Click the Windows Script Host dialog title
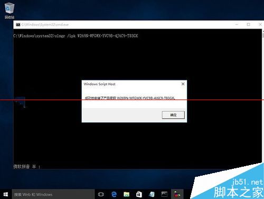This screenshot has height=199, width=264. click(x=99, y=84)
